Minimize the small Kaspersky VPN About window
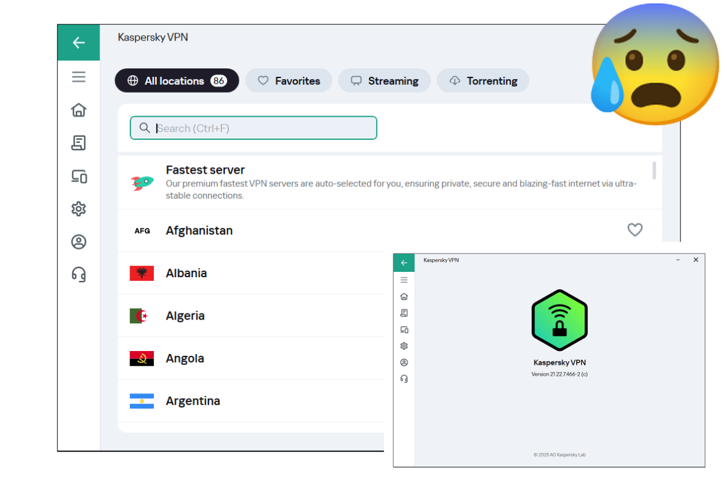This screenshot has height=486, width=727. point(678,260)
